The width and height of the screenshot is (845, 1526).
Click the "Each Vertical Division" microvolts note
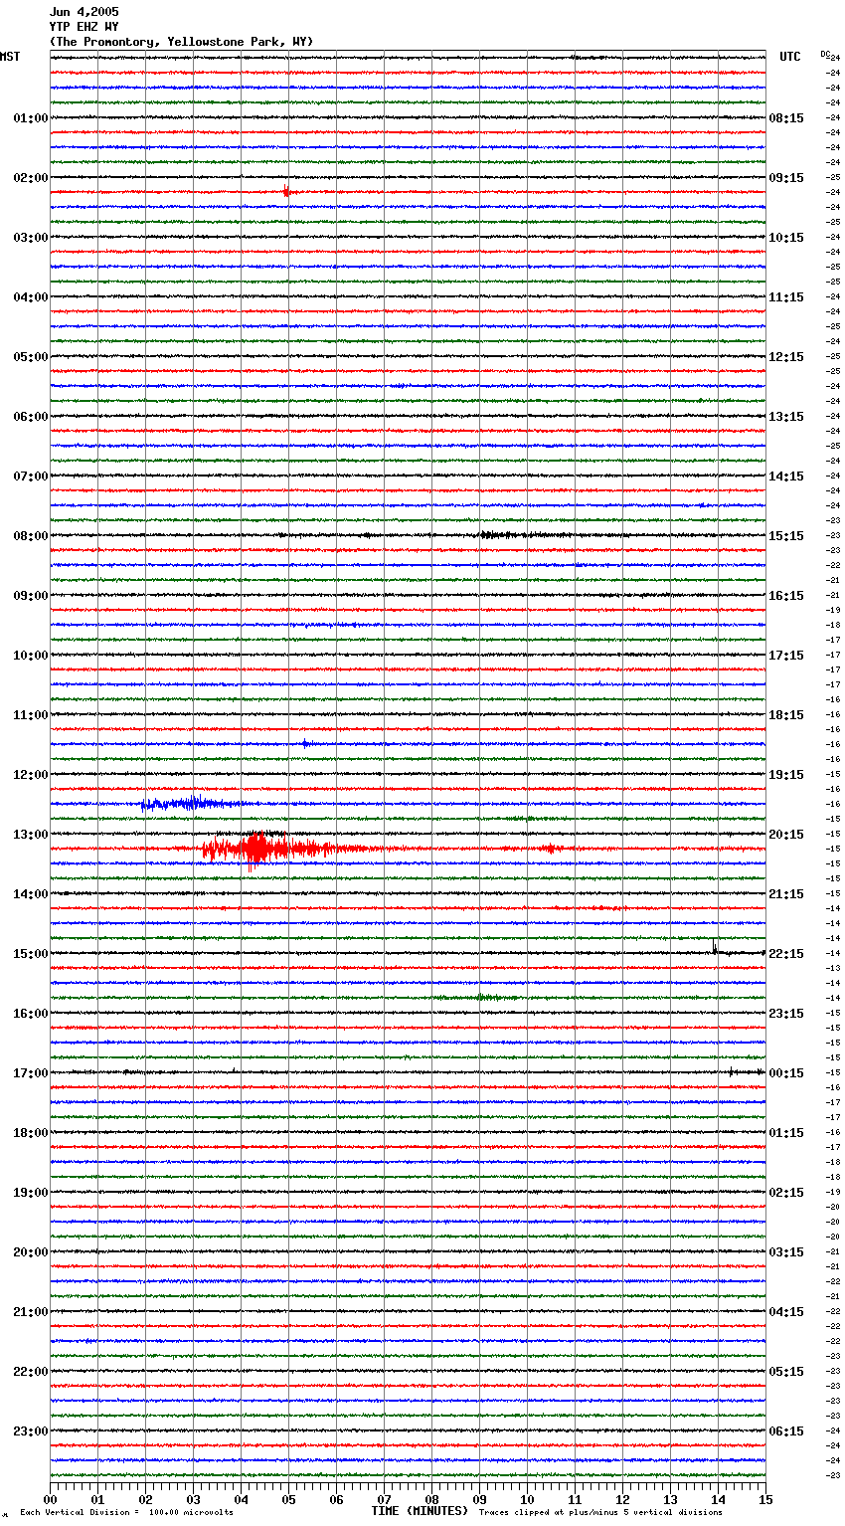[126, 1513]
